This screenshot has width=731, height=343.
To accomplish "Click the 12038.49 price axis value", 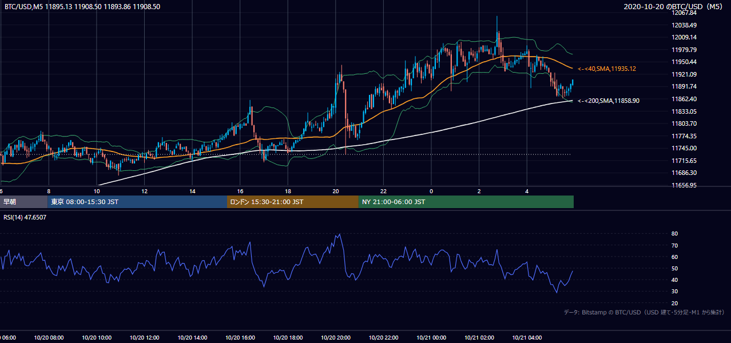I will click(685, 25).
